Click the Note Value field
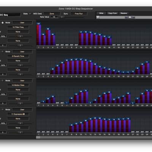The width and height of the screenshot is (152, 152). [54, 17]
